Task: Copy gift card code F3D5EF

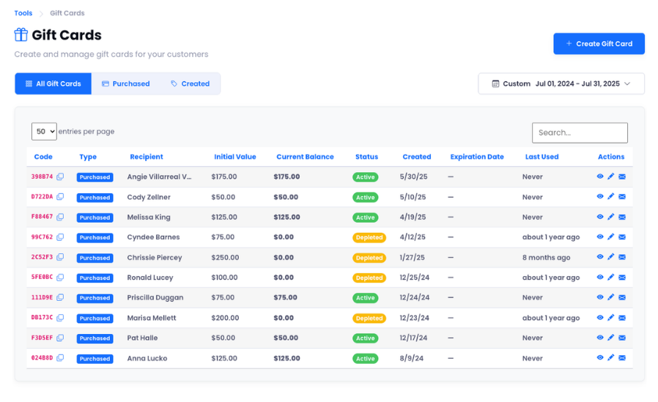Action: [x=60, y=338]
